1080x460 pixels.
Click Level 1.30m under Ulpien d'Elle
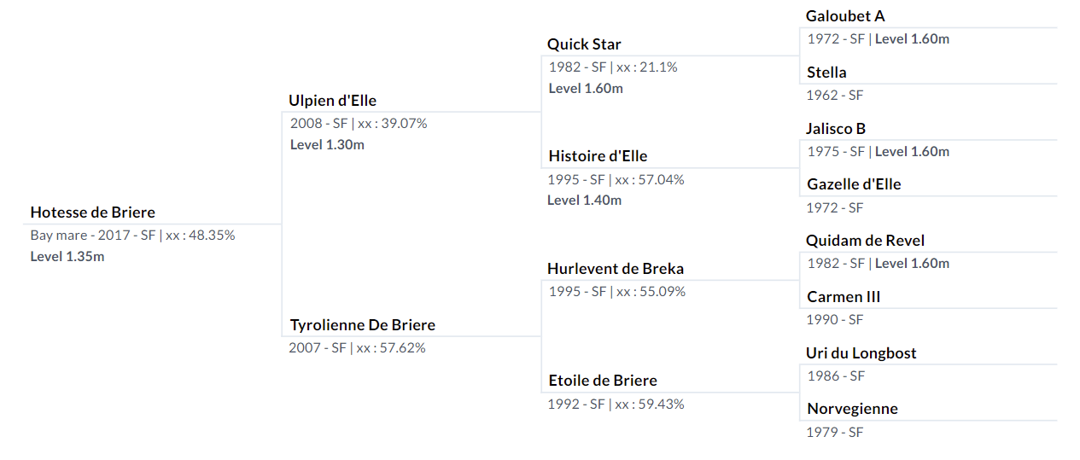tap(327, 145)
